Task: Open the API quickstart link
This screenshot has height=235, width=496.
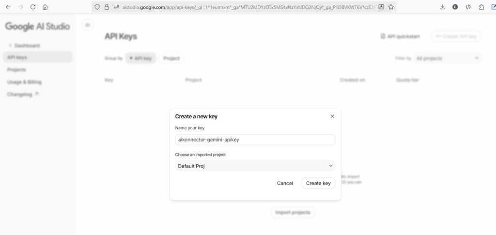Action: tap(400, 36)
